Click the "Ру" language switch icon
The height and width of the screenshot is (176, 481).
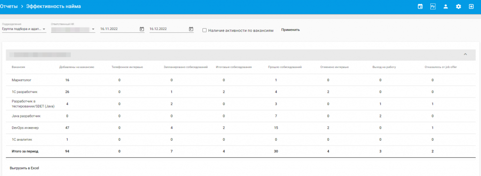(x=433, y=7)
